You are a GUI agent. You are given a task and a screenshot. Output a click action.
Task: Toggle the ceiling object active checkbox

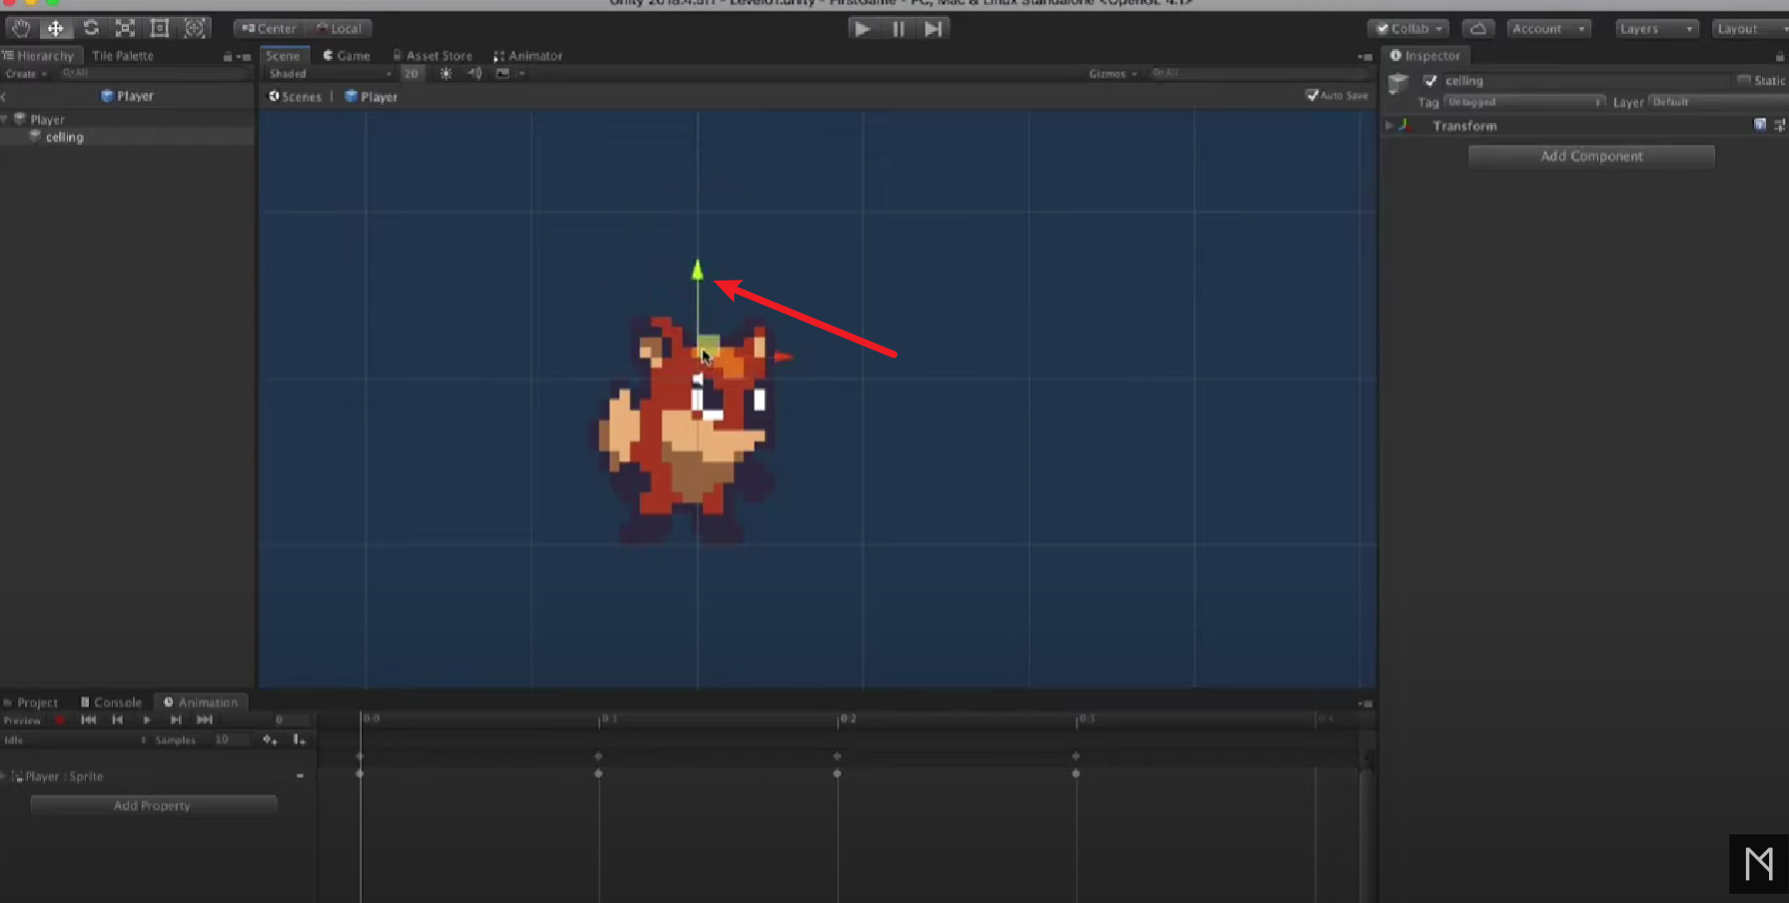[1429, 81]
